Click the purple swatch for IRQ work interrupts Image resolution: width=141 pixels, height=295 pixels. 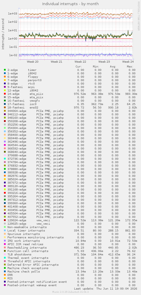coord(5,241)
